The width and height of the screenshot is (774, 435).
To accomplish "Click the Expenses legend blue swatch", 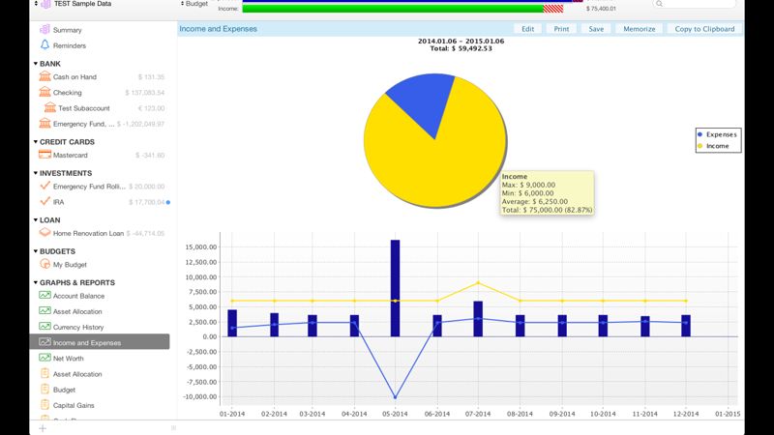I will pos(700,134).
